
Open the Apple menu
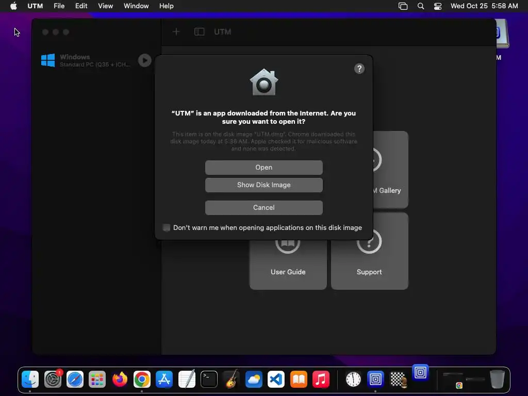13,6
